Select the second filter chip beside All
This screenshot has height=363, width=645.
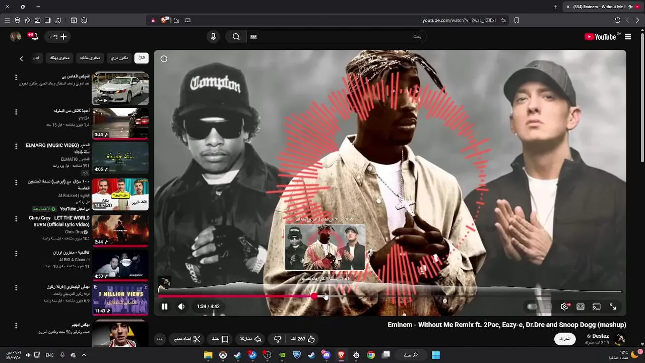(119, 58)
